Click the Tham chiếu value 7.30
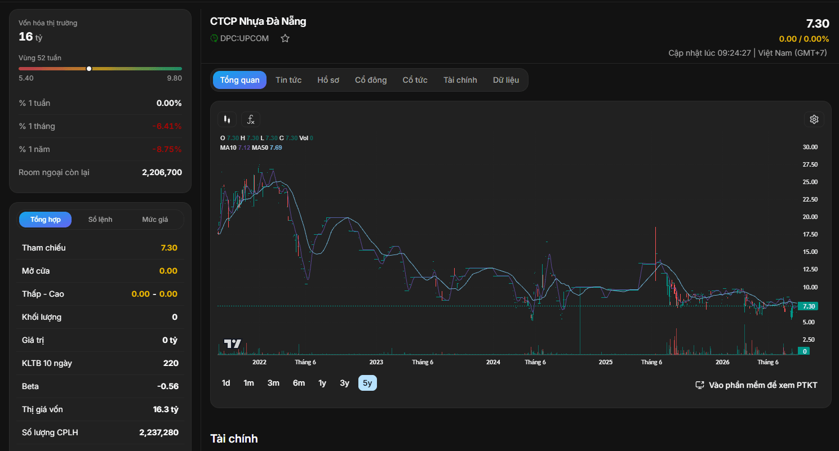The width and height of the screenshot is (839, 451). (x=169, y=248)
